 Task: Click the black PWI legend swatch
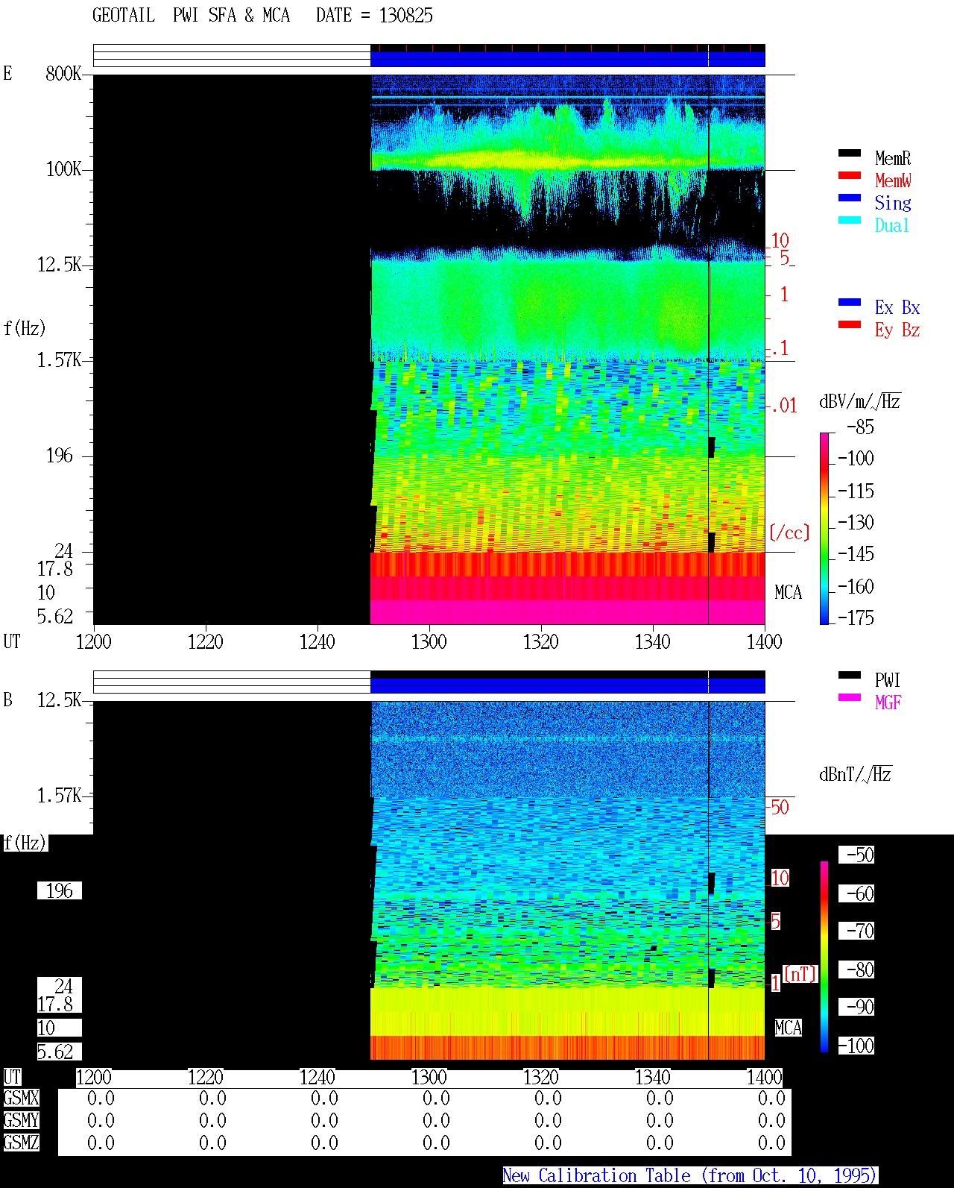pos(850,675)
